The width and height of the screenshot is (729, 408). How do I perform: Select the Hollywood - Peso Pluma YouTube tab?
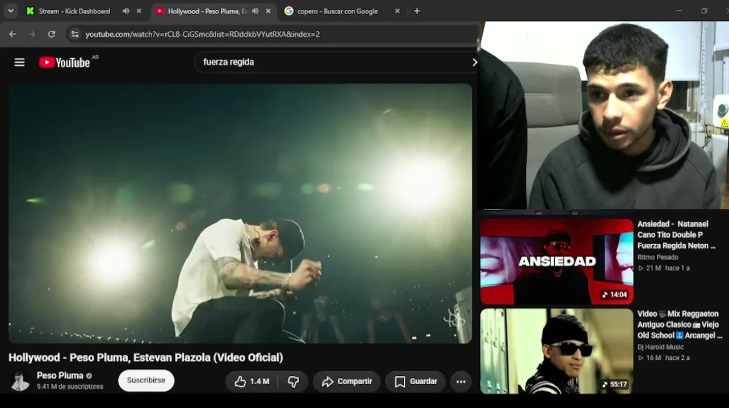207,11
